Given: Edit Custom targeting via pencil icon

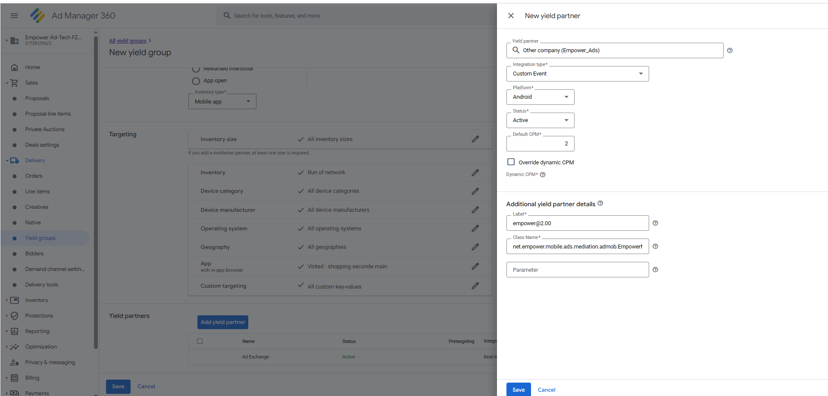Looking at the screenshot, I should [x=475, y=286].
